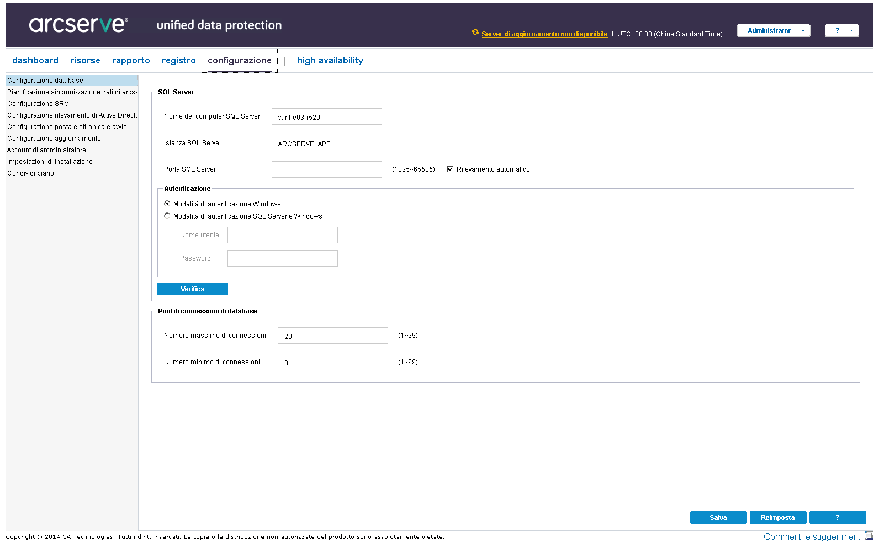This screenshot has height=542, width=879.
Task: Select SQL Server and Windows authentication mode
Action: [x=167, y=216]
